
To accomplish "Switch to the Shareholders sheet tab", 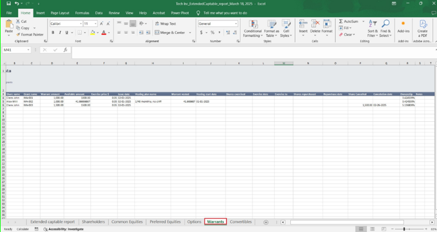I will click(x=93, y=222).
